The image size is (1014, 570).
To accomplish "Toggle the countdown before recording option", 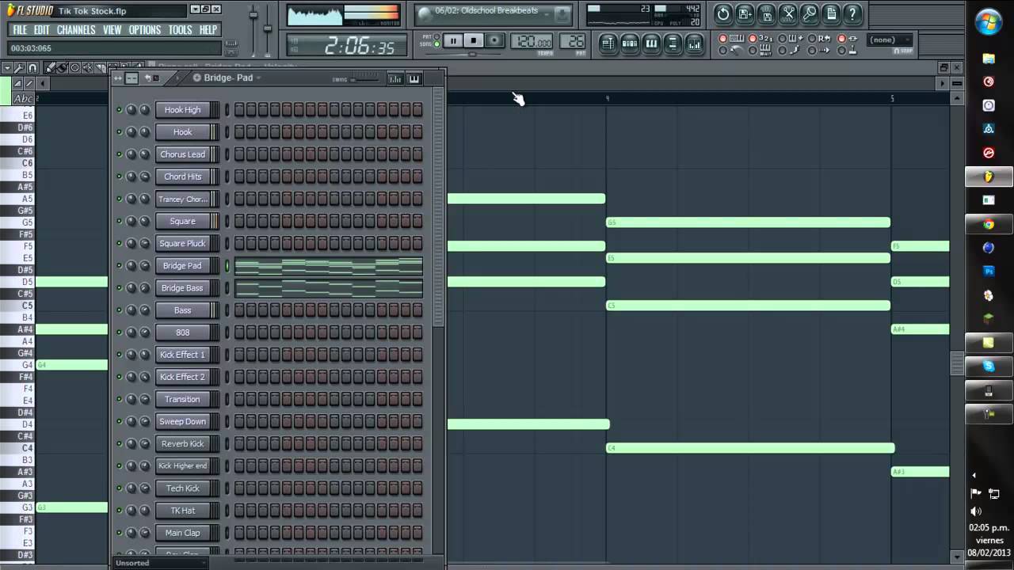I will point(753,39).
